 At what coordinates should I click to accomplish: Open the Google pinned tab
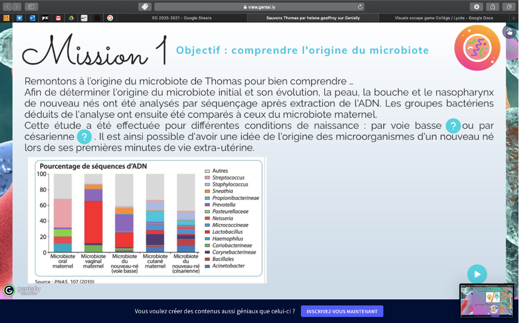(x=110, y=18)
